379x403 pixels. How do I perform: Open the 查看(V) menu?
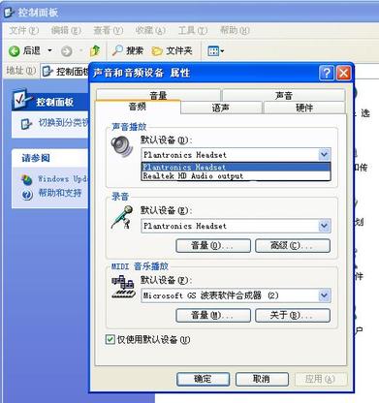click(x=108, y=30)
